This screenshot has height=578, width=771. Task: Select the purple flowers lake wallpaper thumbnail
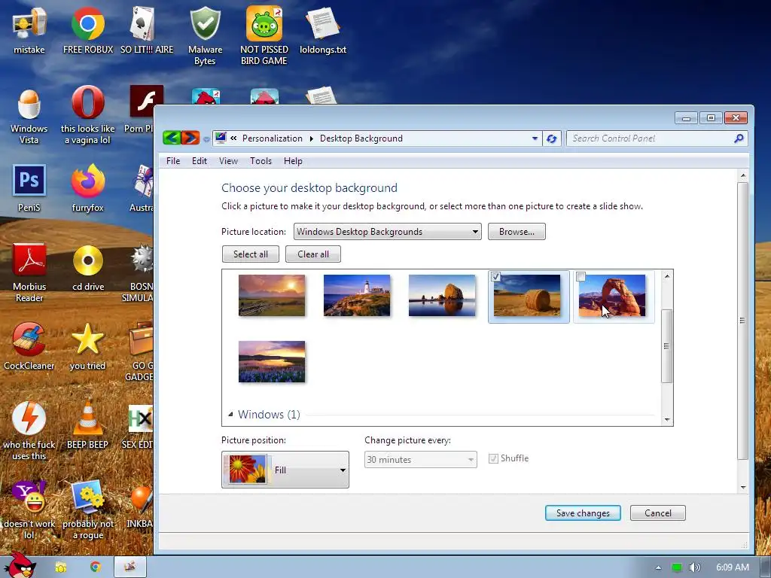tap(272, 362)
